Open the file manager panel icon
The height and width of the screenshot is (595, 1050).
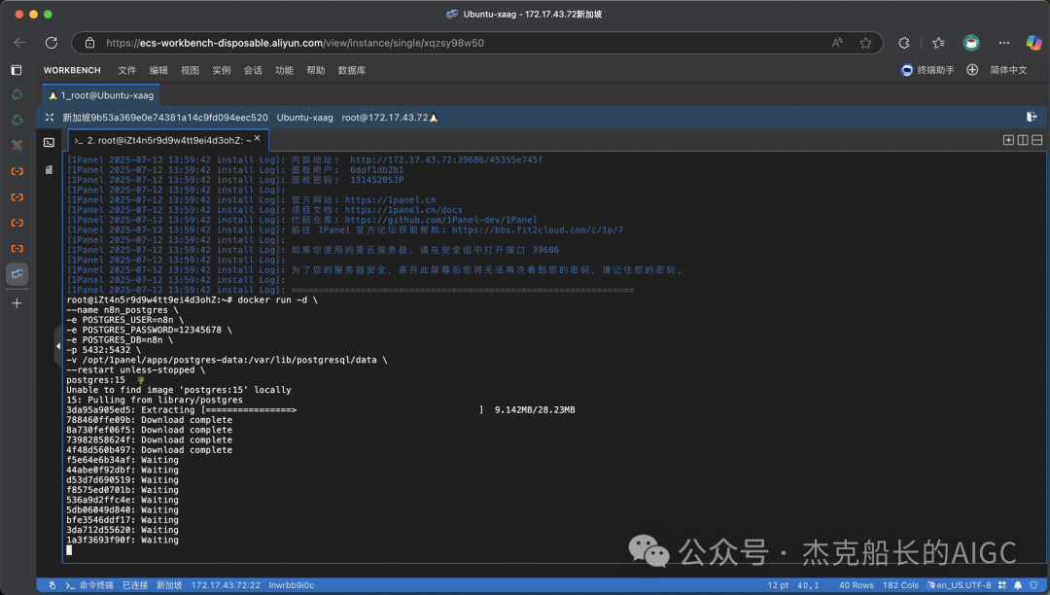point(49,170)
